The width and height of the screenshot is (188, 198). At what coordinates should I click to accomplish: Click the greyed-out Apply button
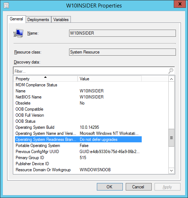pyautogui.click(x=167, y=187)
